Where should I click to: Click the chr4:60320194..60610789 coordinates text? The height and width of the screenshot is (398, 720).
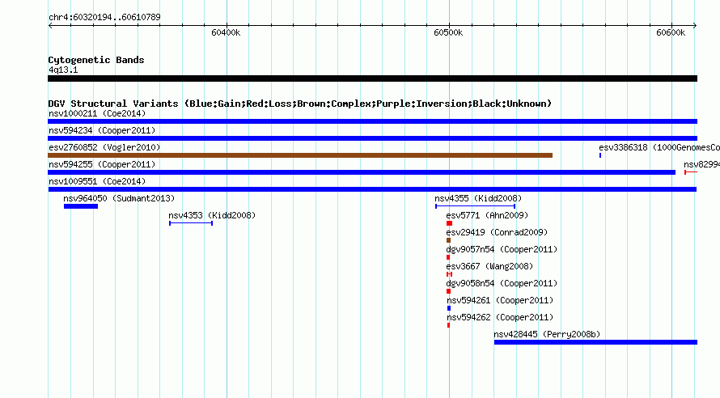point(104,17)
